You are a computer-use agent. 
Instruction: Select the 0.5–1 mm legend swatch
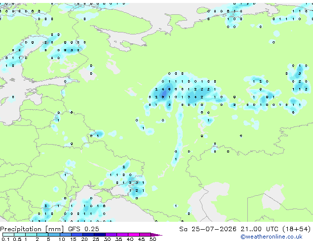click(20, 235)
